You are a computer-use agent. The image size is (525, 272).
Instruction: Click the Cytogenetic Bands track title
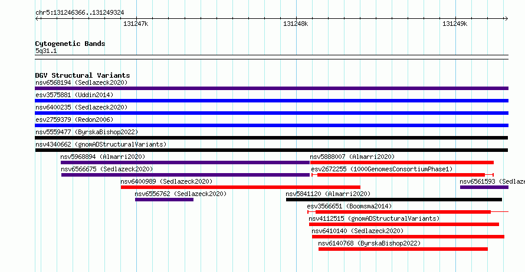(x=70, y=44)
